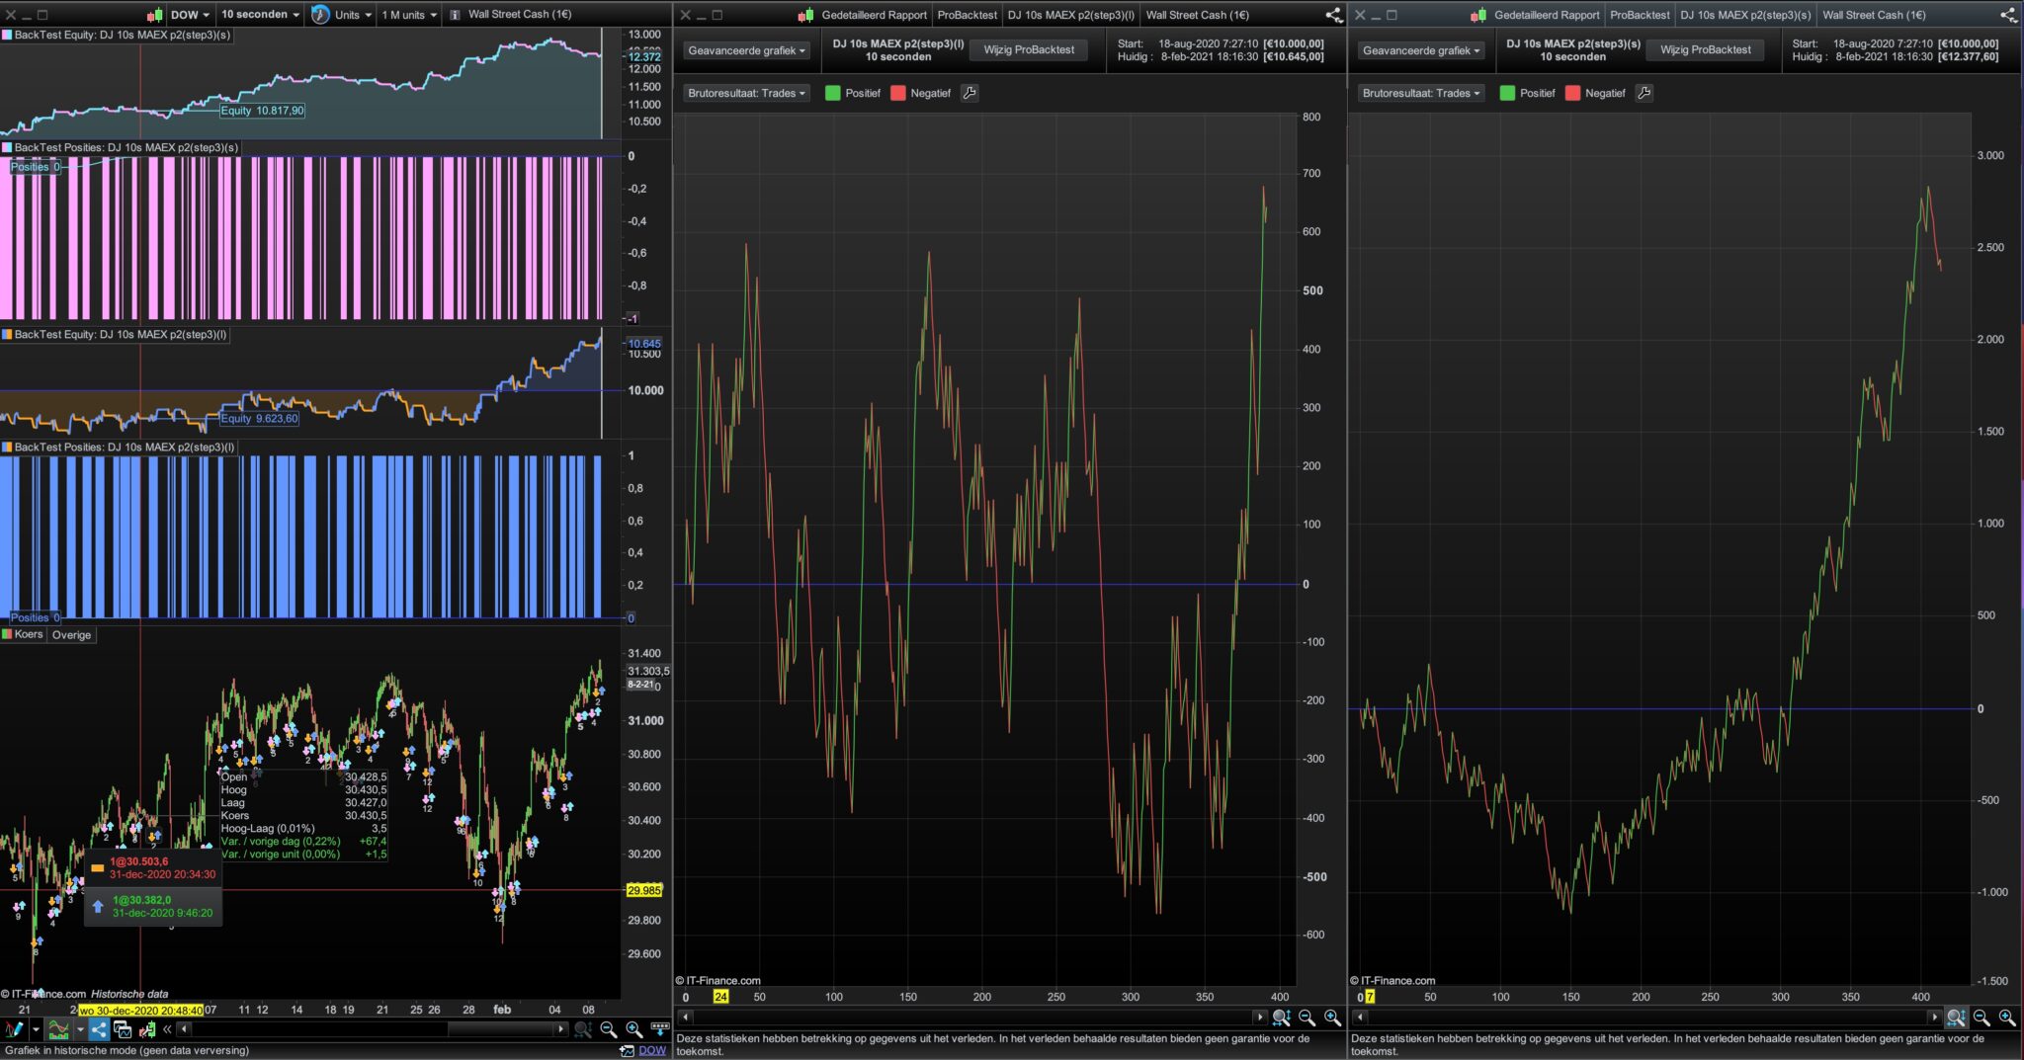Select the Koers tab on price chart
2024x1060 pixels.
(x=24, y=634)
